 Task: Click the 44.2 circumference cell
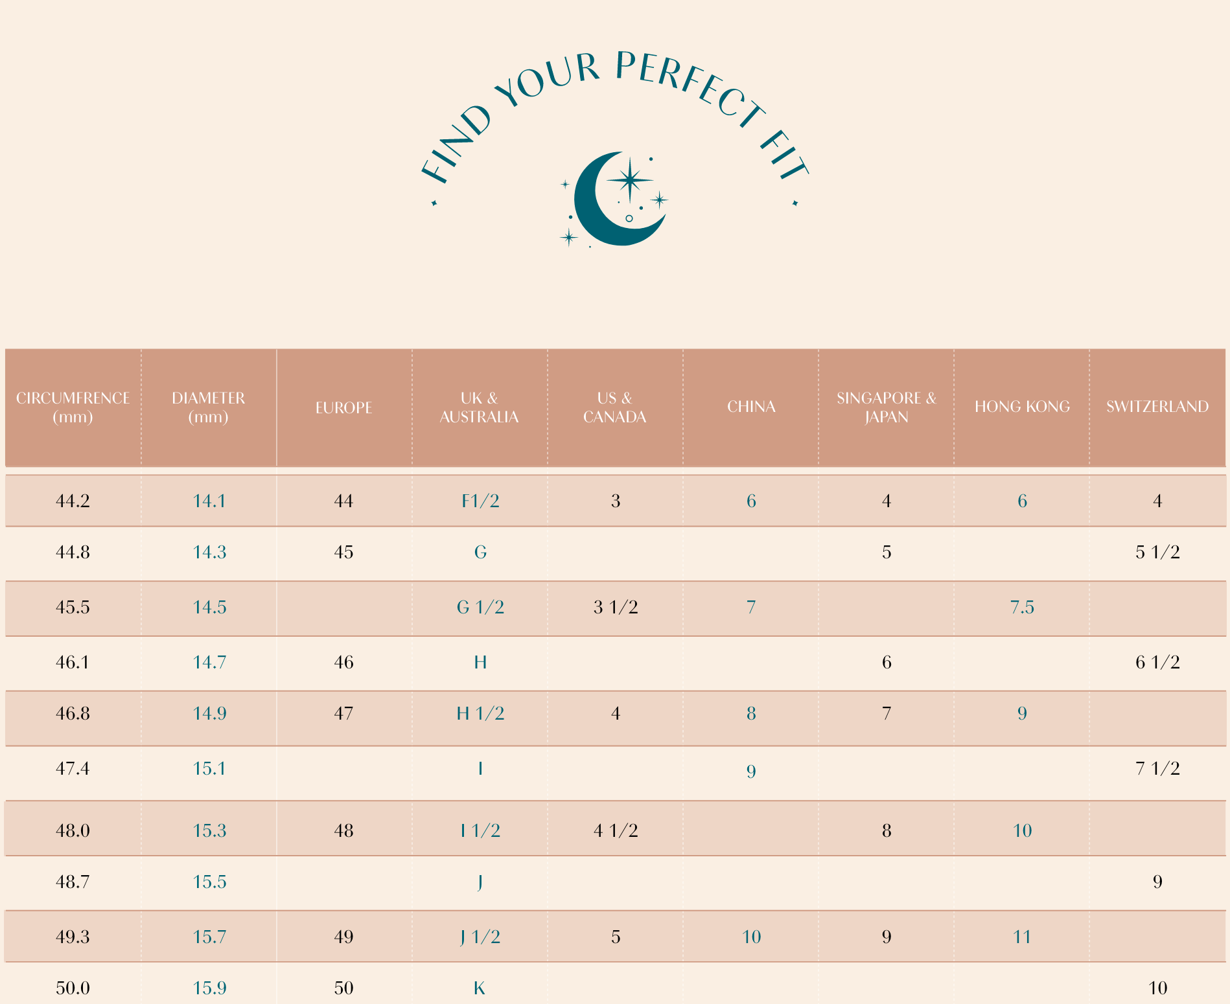pyautogui.click(x=73, y=501)
